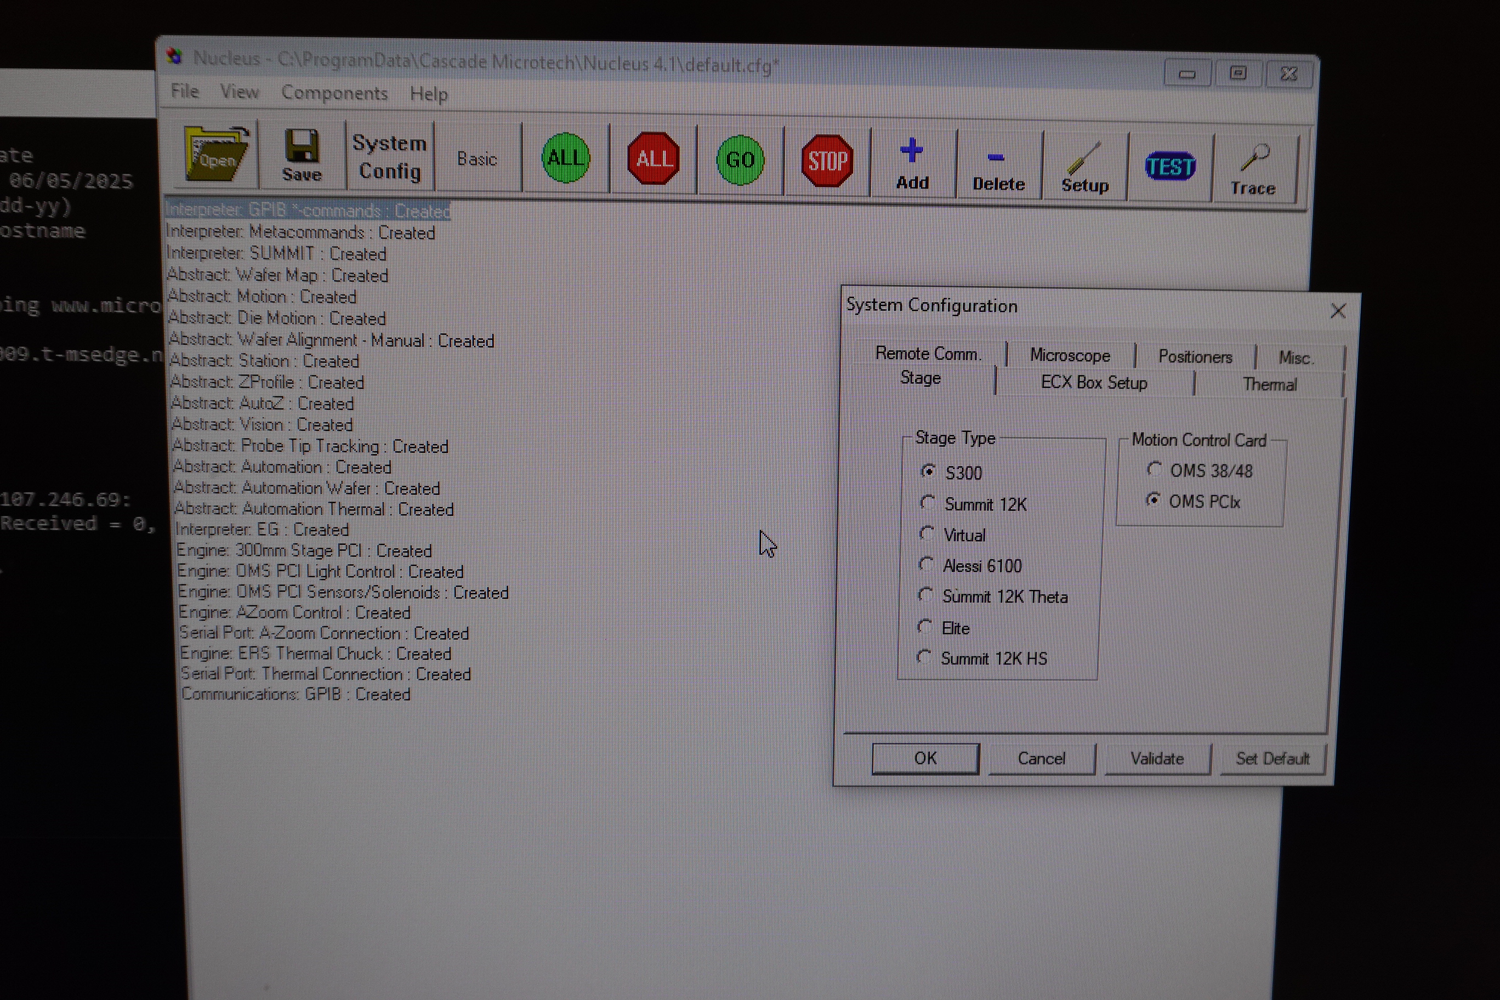This screenshot has width=1500, height=1000.
Task: Click the green GO icon
Action: [x=740, y=160]
